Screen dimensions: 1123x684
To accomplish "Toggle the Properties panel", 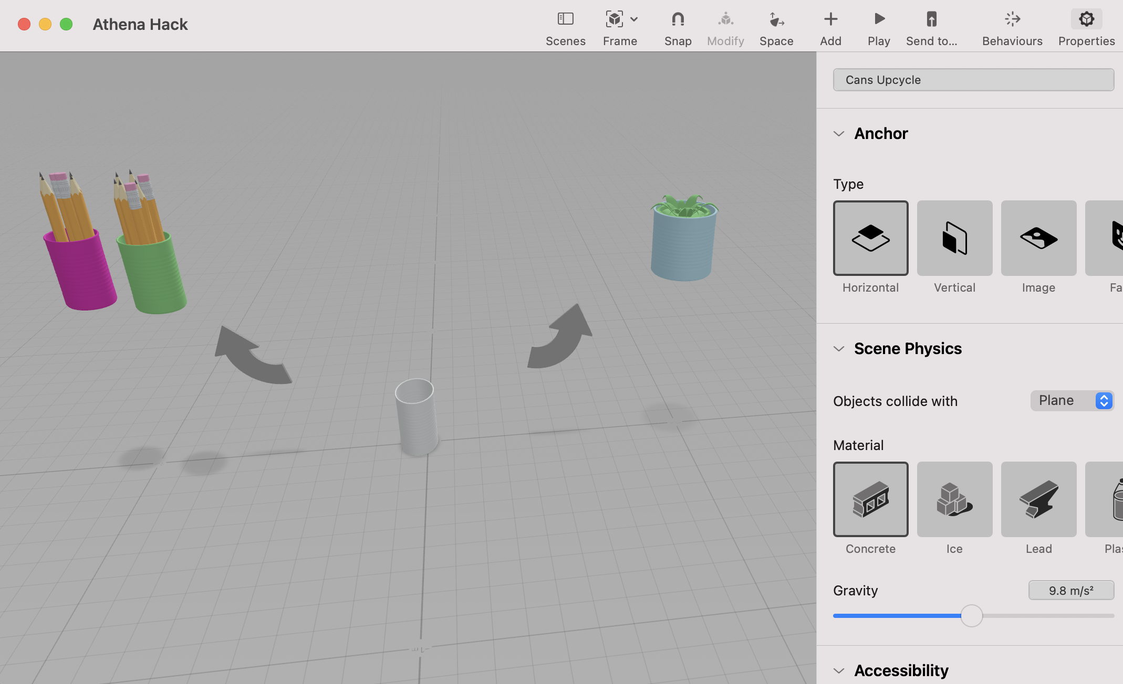I will click(1086, 19).
